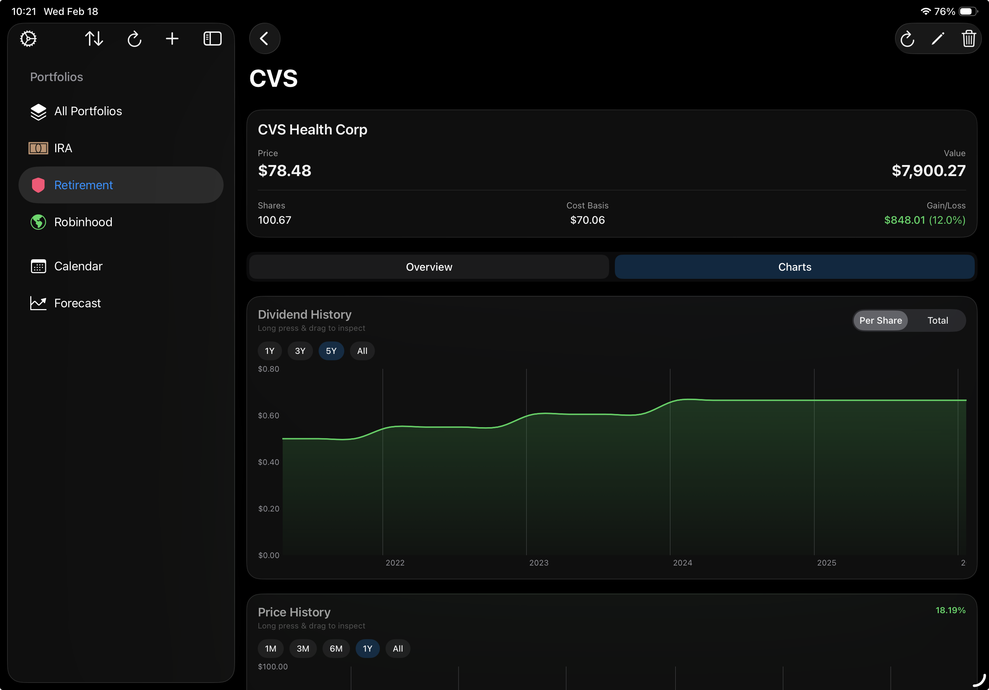The image size is (989, 690).
Task: Open the Forecast view
Action: (77, 303)
